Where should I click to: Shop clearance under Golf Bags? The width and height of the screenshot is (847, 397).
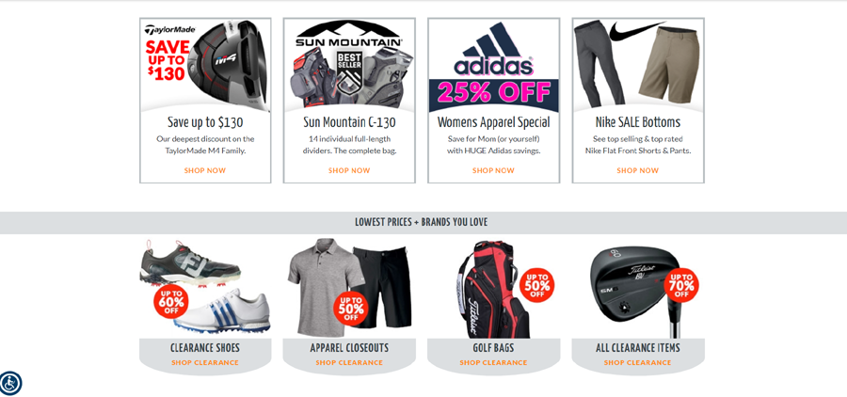click(493, 362)
